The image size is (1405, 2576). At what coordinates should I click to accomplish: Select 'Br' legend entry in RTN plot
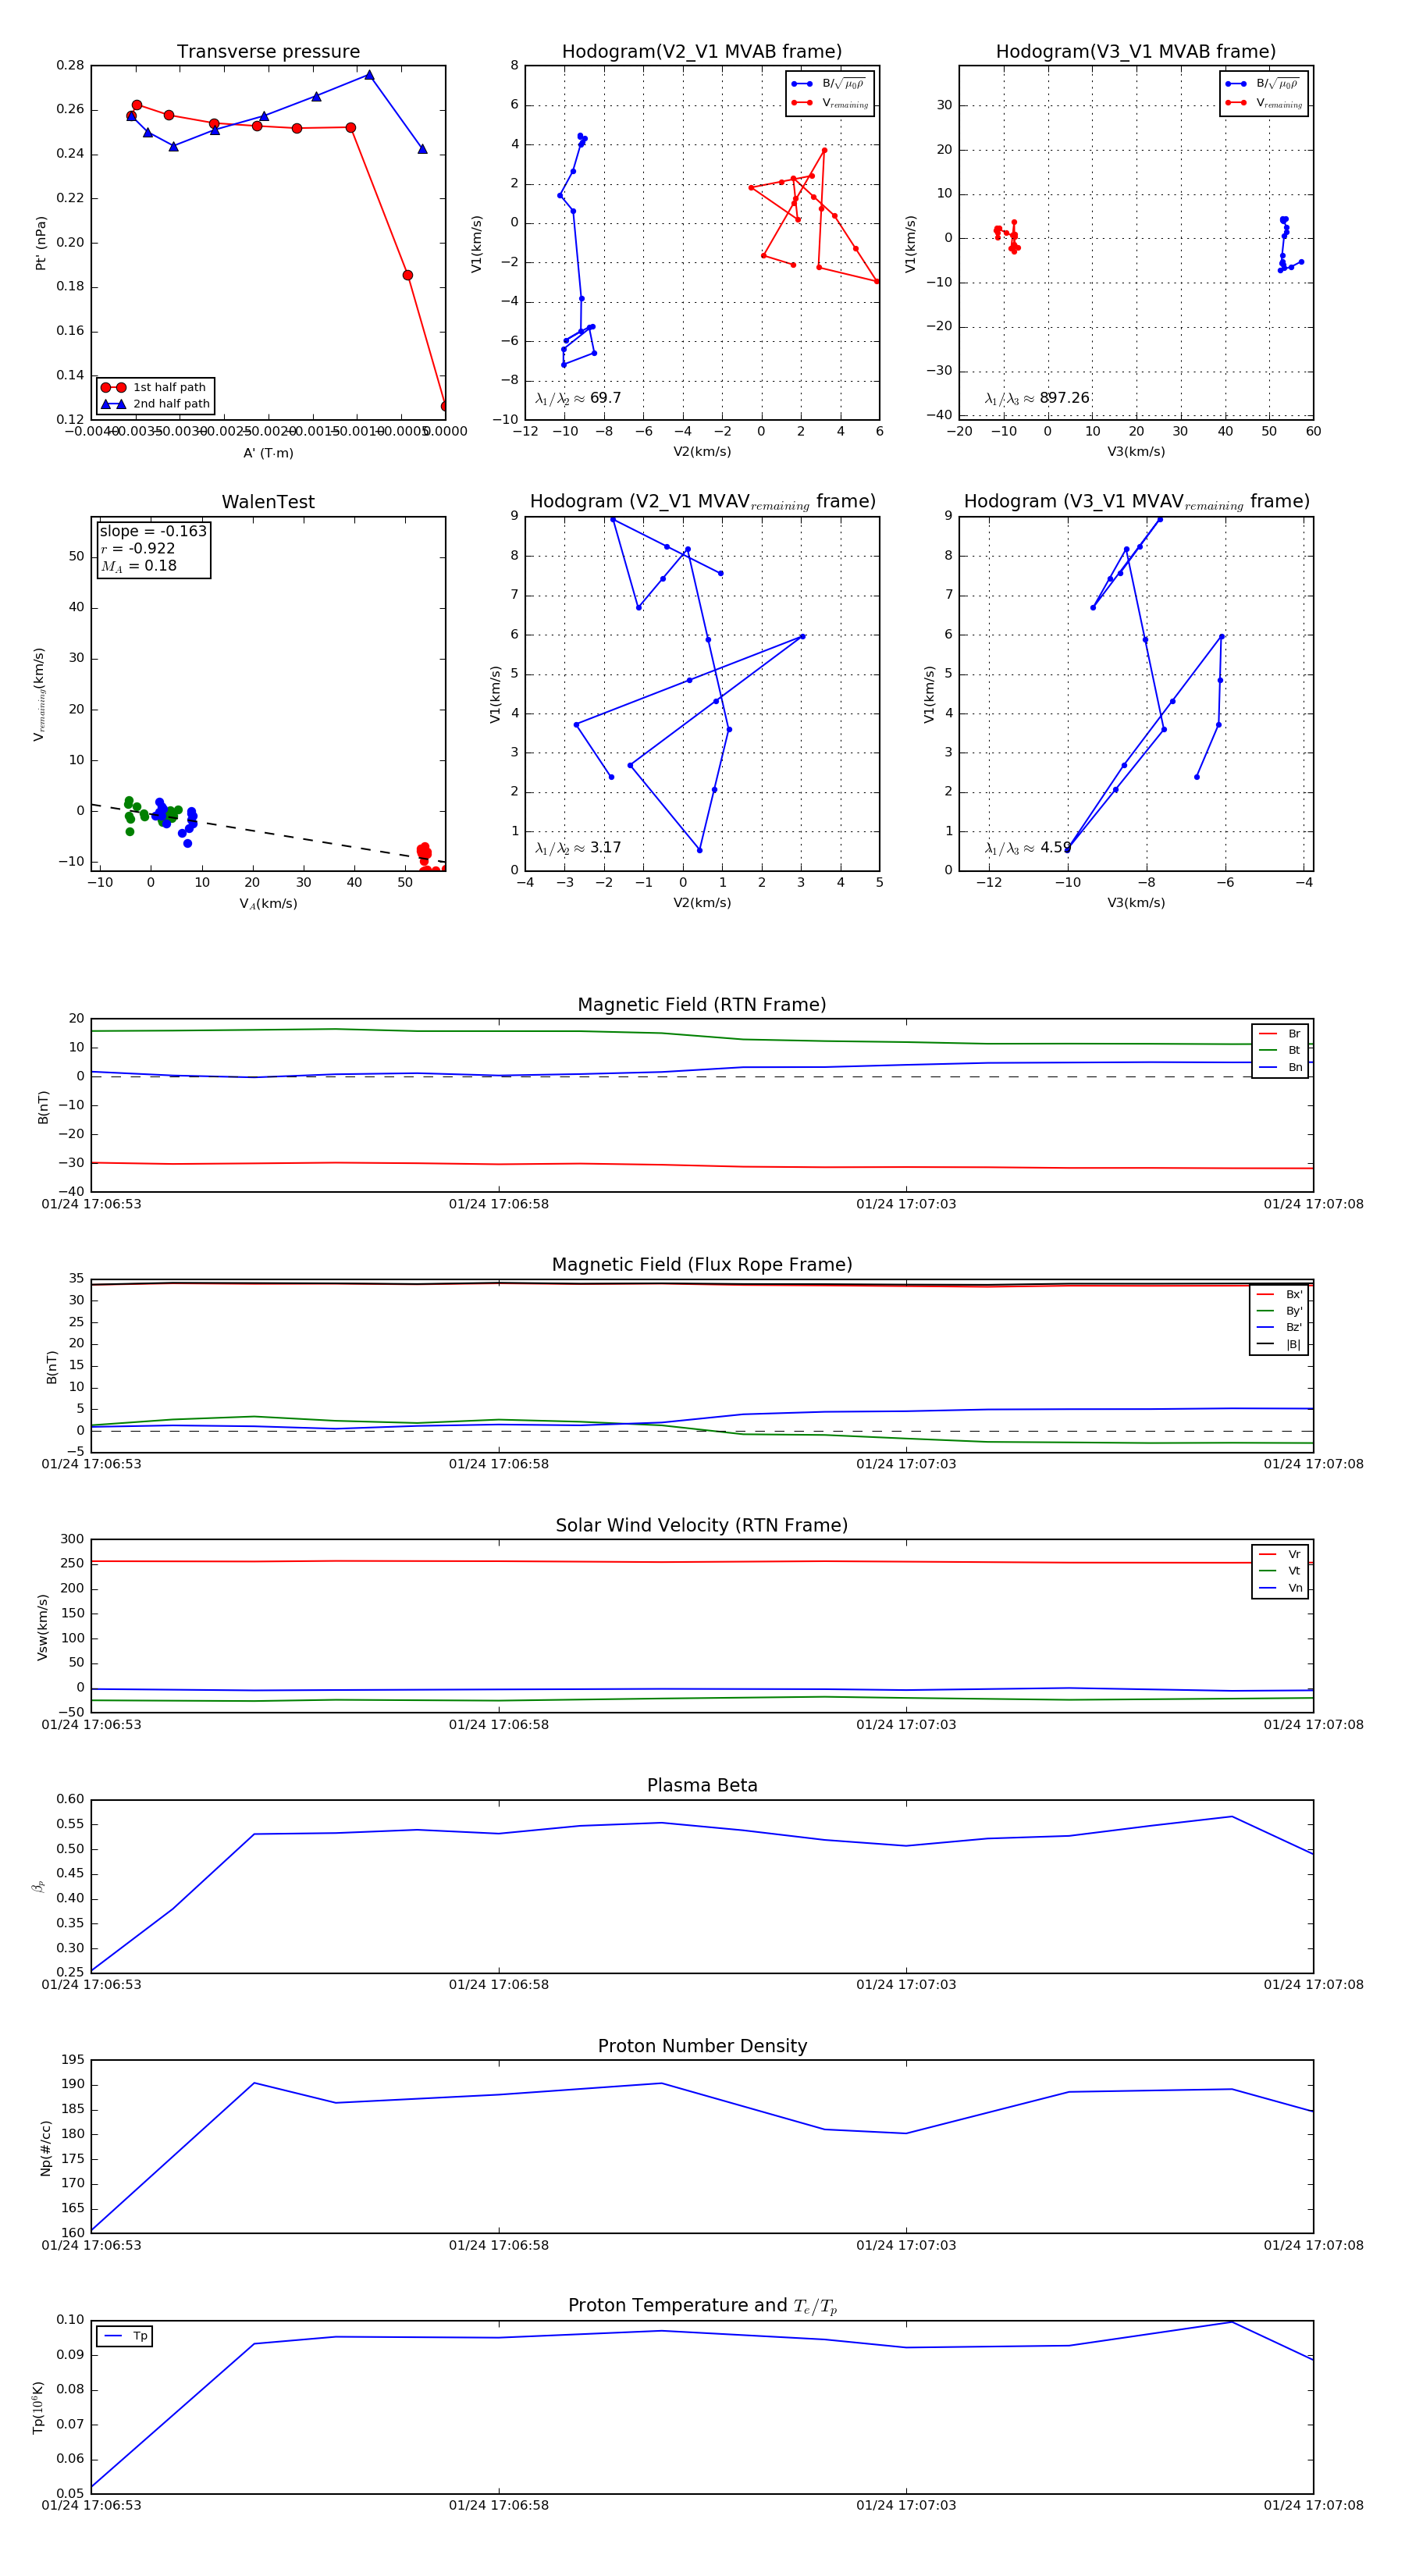point(1280,1034)
